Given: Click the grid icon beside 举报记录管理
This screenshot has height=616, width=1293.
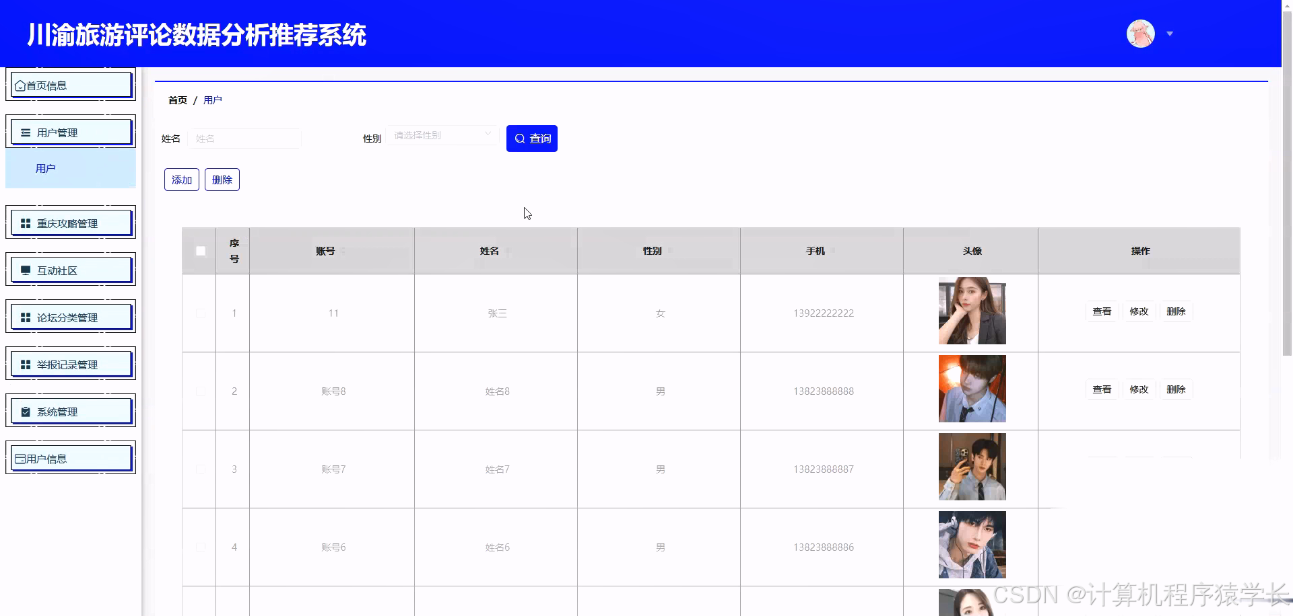Looking at the screenshot, I should [26, 364].
